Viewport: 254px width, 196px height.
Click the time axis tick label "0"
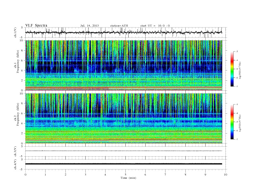tap(25, 175)
